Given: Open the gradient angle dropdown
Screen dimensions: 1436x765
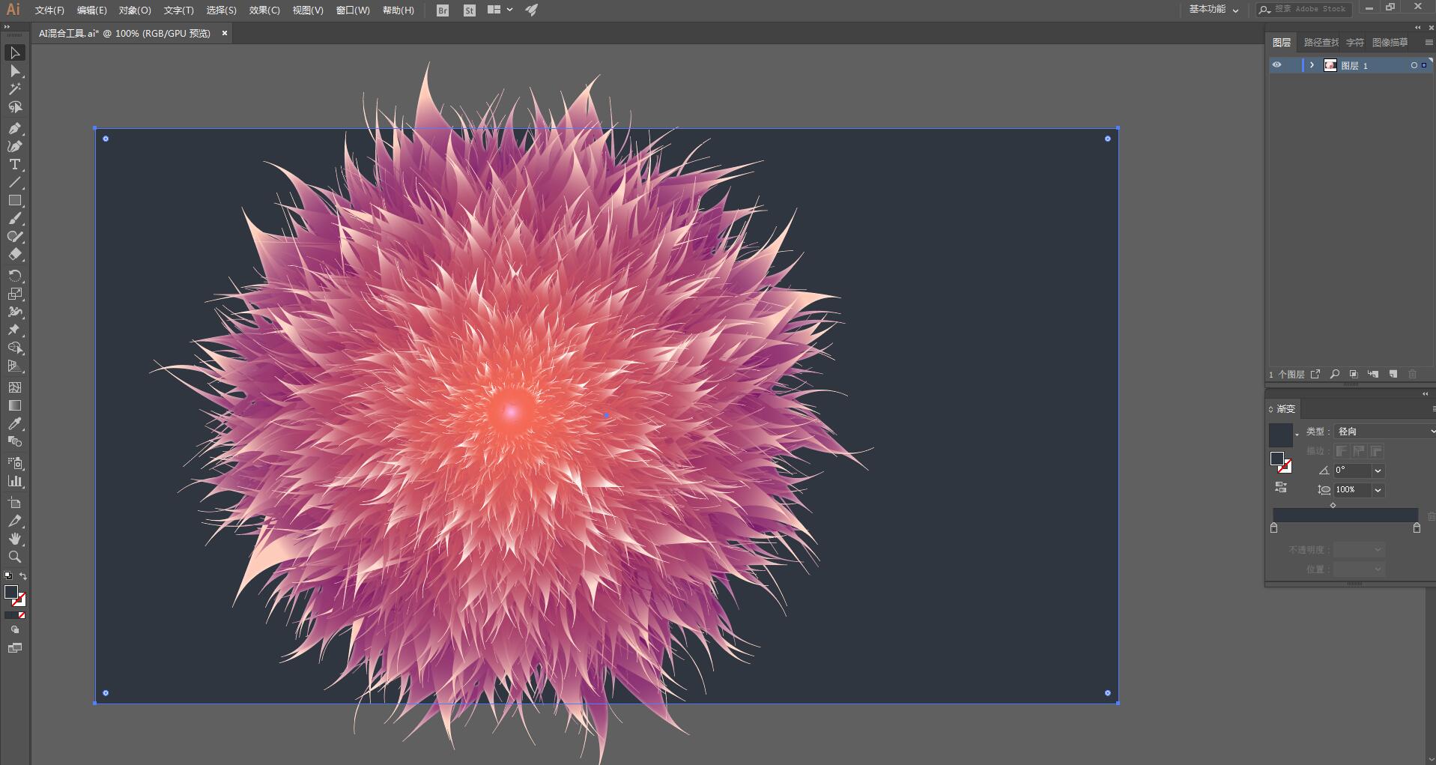Looking at the screenshot, I should [x=1378, y=471].
